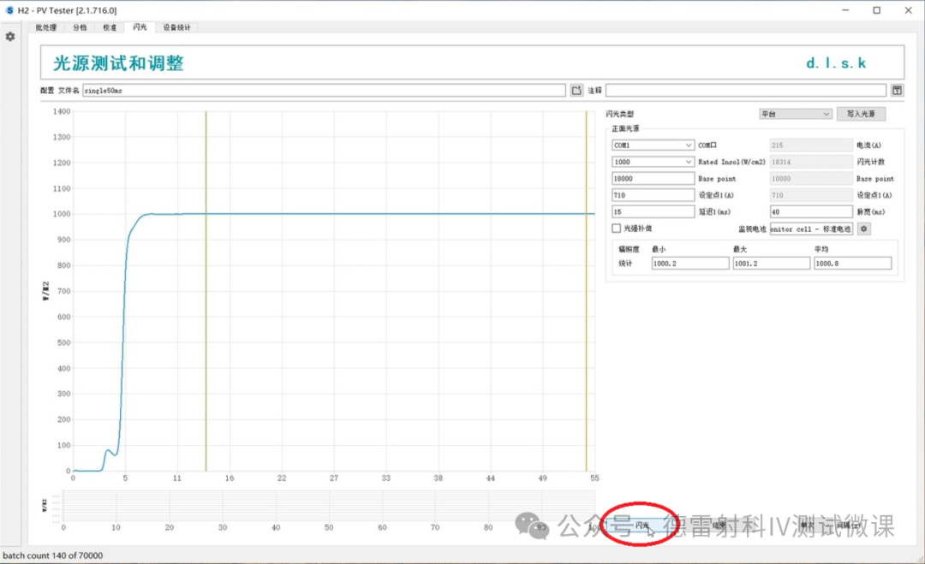Open monitor cell gear settings icon
Viewport: 925px width, 564px height.
tap(864, 229)
